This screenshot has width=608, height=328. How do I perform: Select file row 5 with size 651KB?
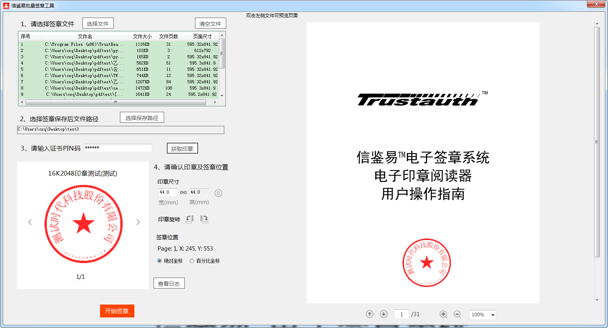(x=119, y=69)
